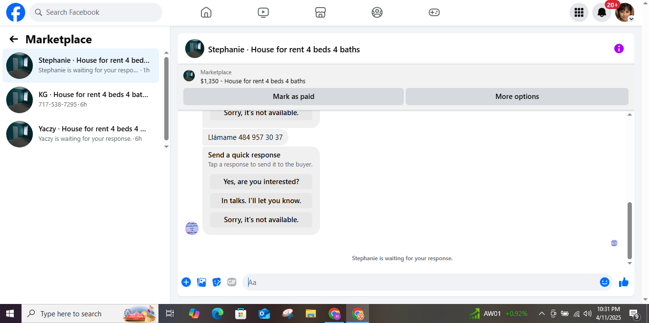Send a thumbs up like
The width and height of the screenshot is (649, 323).
pyautogui.click(x=624, y=282)
